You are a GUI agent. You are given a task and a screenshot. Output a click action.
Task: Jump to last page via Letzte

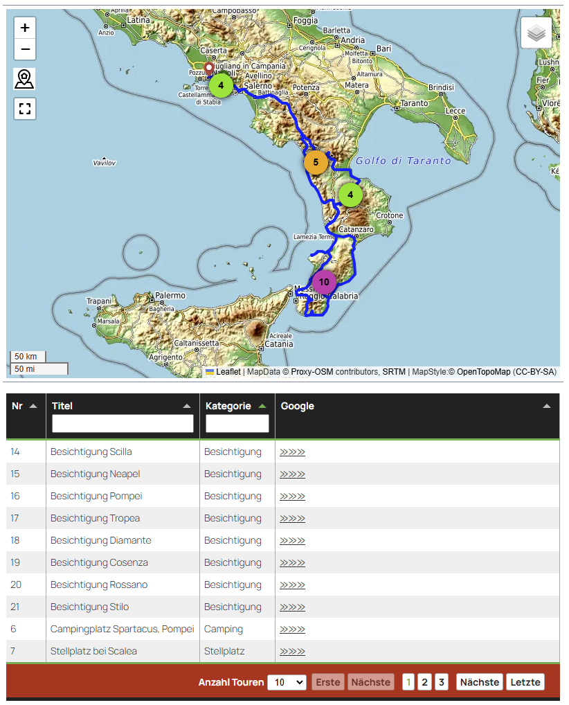525,682
